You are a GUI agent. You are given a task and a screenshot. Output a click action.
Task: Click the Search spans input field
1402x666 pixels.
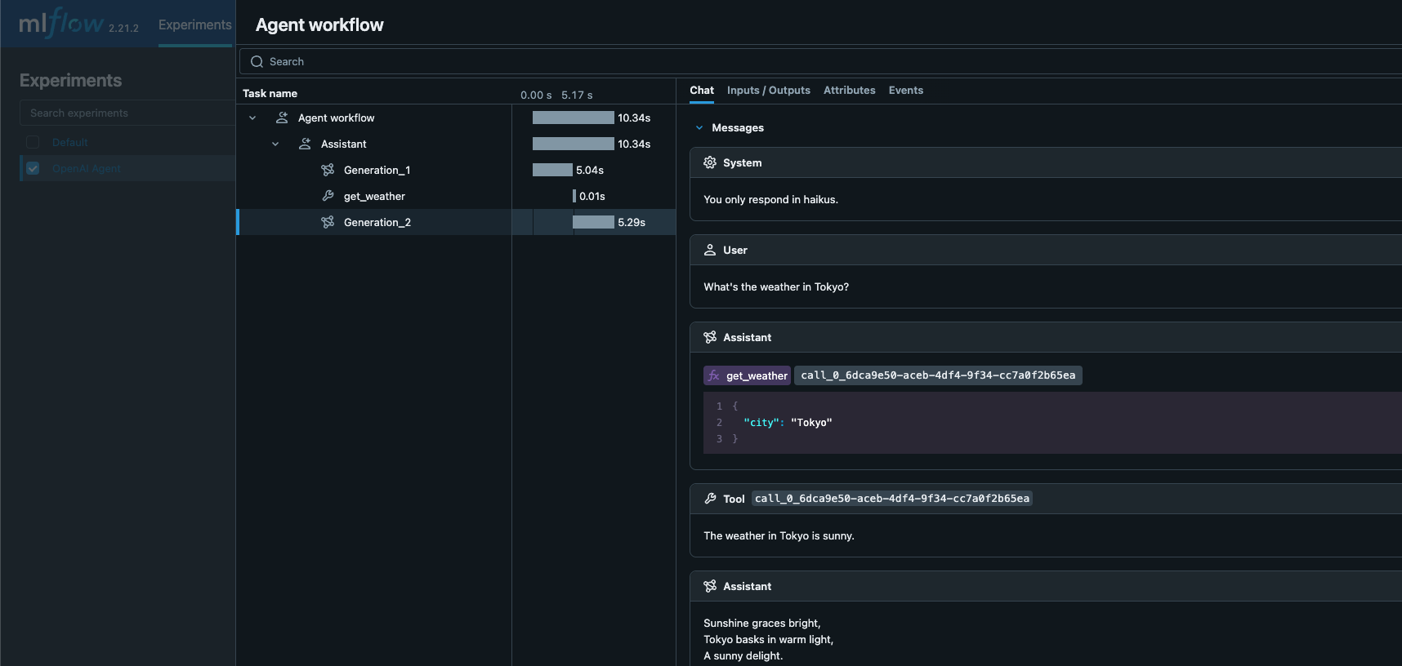click(817, 62)
